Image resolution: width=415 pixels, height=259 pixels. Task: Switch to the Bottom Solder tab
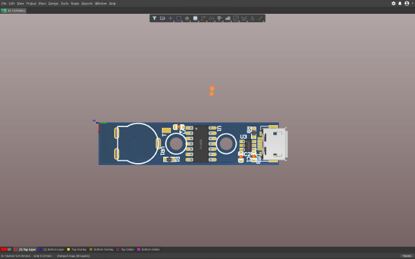(149, 249)
